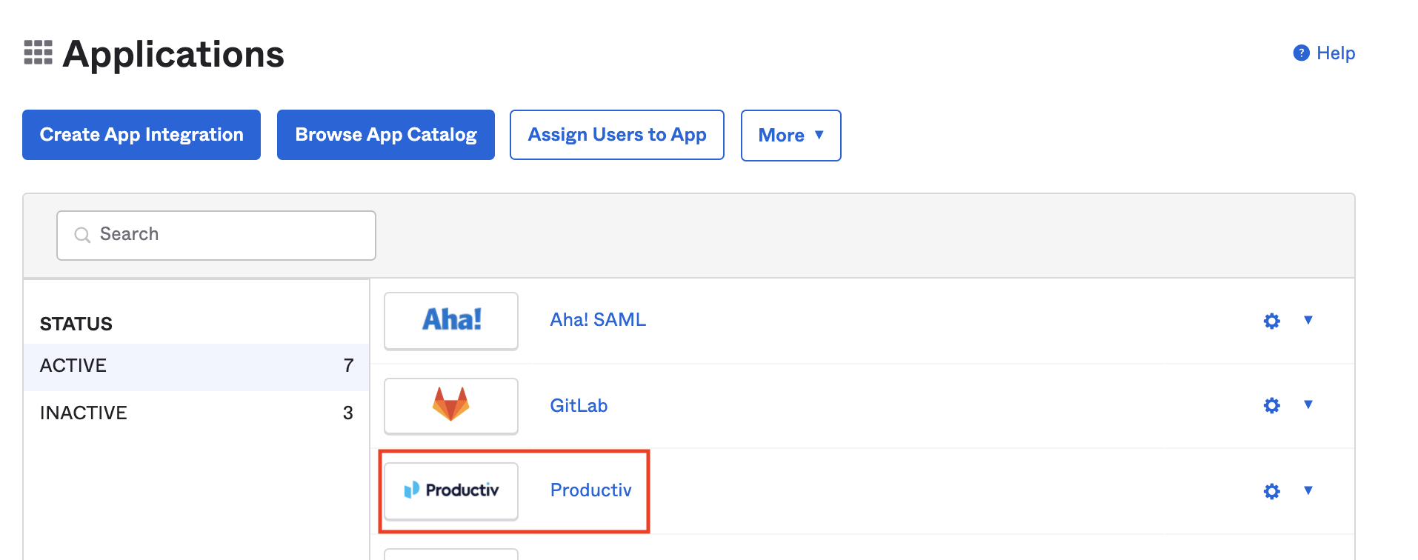Open the Productiv application link
This screenshot has width=1418, height=560.
coord(590,490)
